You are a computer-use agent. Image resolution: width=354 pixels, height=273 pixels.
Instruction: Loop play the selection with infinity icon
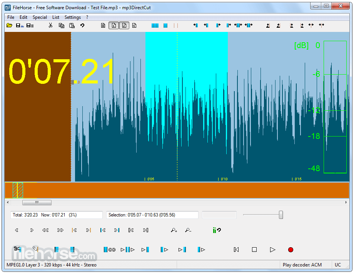110,250
